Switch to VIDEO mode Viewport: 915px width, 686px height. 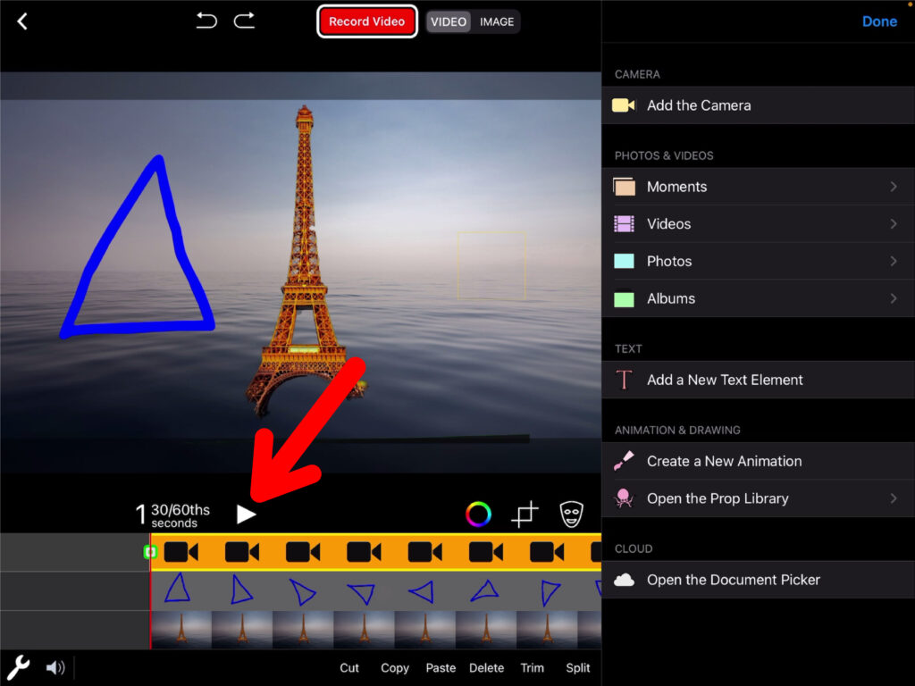click(x=449, y=21)
